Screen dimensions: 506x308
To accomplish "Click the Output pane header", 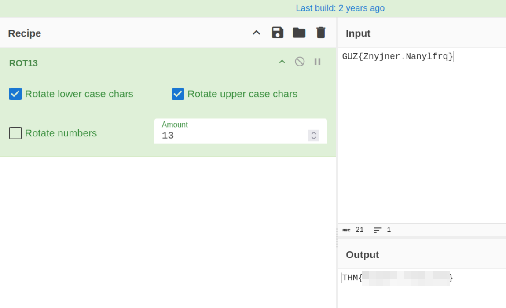I will 362,255.
